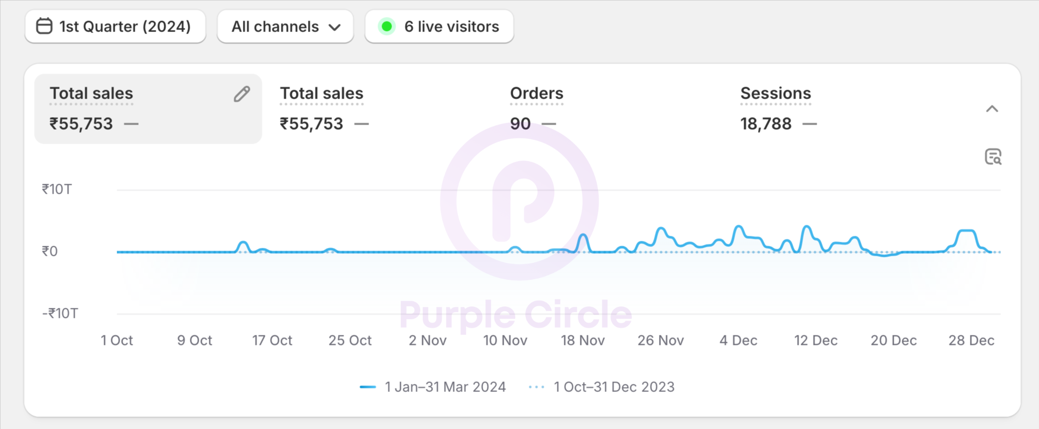Switch to the Orders metric
Screen dimensions: 1039x429
(536, 94)
